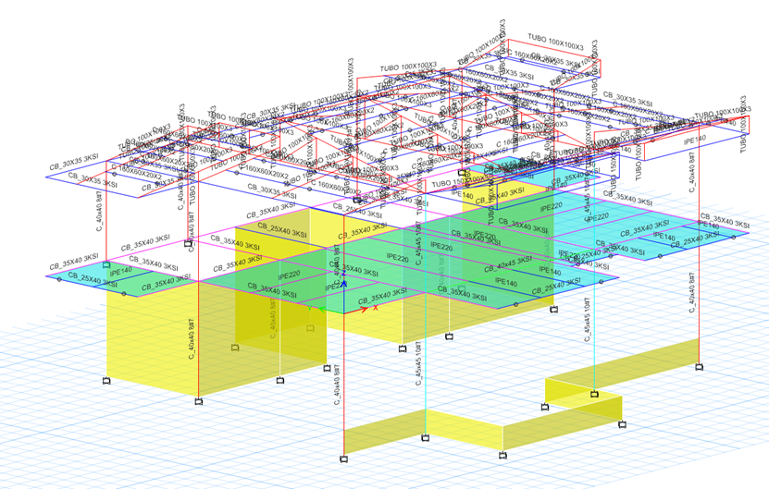Select the base support under the lowest front column
Image resolution: width=769 pixels, height=489 pixels.
(x=344, y=459)
